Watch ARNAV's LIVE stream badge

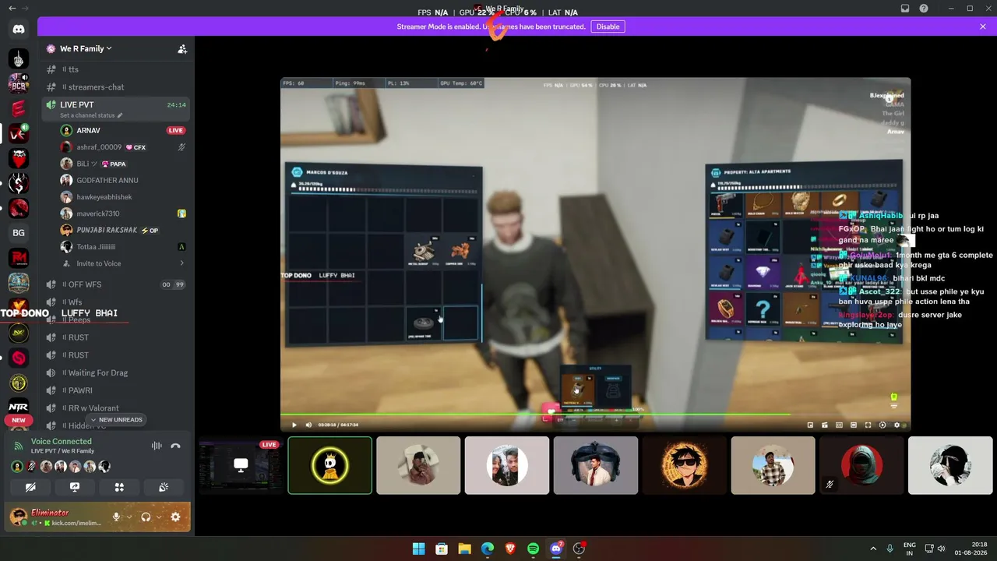click(176, 130)
